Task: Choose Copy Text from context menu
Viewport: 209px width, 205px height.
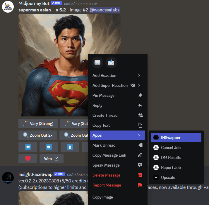Action: [118, 125]
